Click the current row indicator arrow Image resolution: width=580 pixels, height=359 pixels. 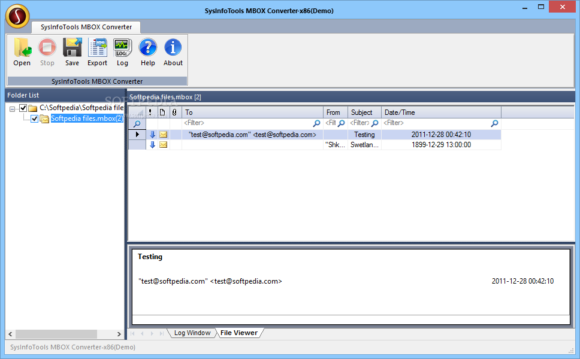pos(137,135)
